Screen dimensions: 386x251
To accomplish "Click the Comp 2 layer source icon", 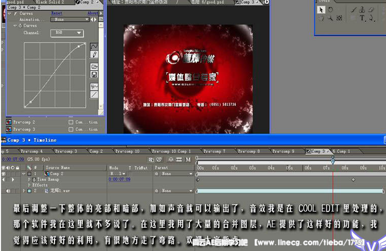I will [x=46, y=174].
